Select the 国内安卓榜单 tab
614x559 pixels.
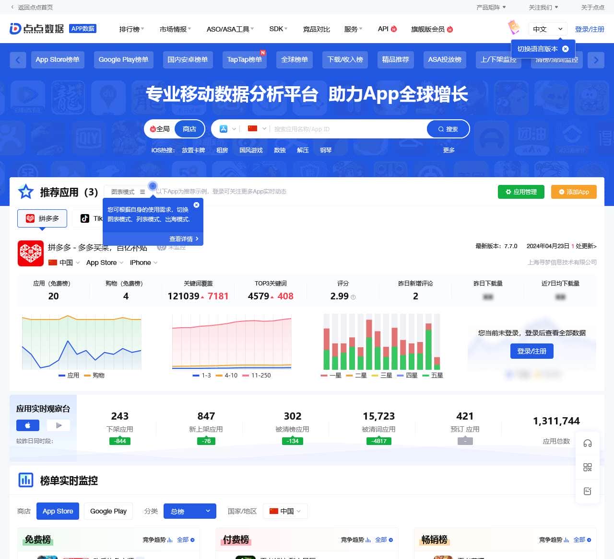pyautogui.click(x=188, y=59)
